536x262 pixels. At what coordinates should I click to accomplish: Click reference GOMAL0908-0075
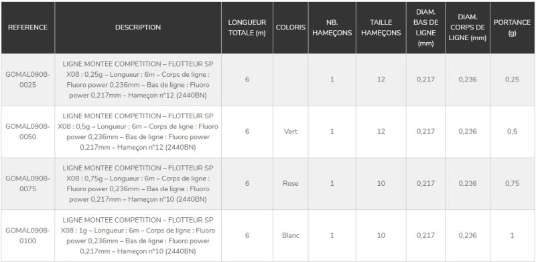tap(27, 183)
